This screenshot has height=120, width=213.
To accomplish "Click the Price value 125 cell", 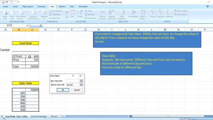I will click(x=32, y=60).
